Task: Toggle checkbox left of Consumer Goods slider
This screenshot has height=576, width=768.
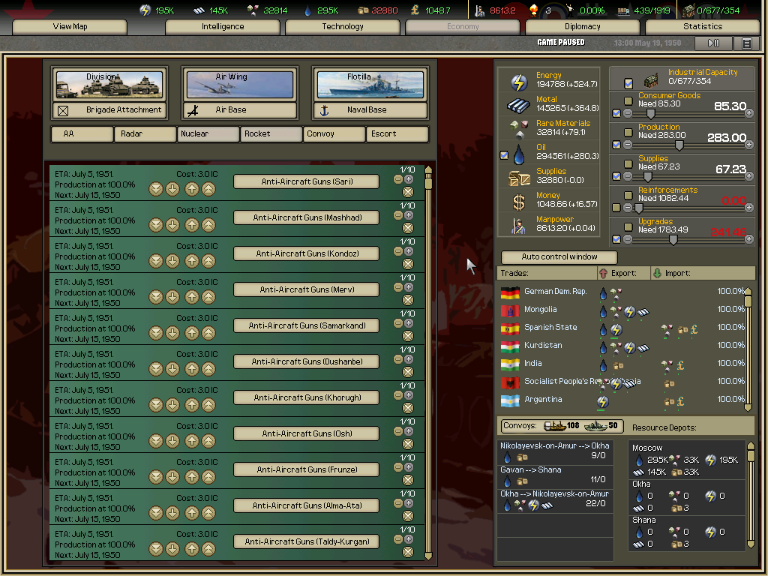Action: click(x=616, y=114)
